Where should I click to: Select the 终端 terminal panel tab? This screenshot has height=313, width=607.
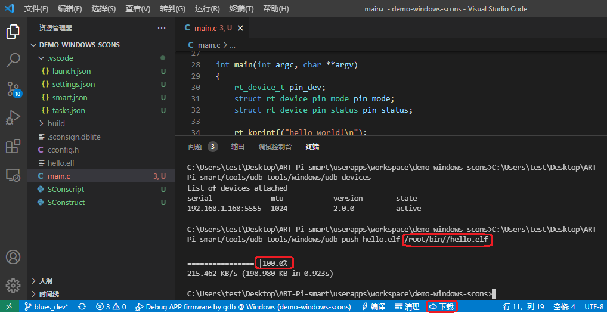312,147
